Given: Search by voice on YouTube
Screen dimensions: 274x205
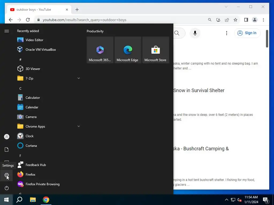Looking at the screenshot, I should [195, 33].
